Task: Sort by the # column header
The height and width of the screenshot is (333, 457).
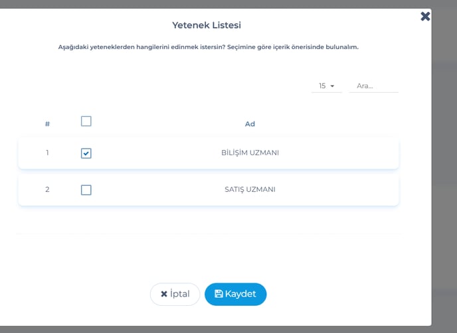Action: pos(47,124)
